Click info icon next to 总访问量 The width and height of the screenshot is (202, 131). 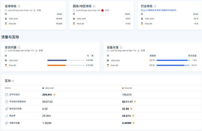[19, 47]
